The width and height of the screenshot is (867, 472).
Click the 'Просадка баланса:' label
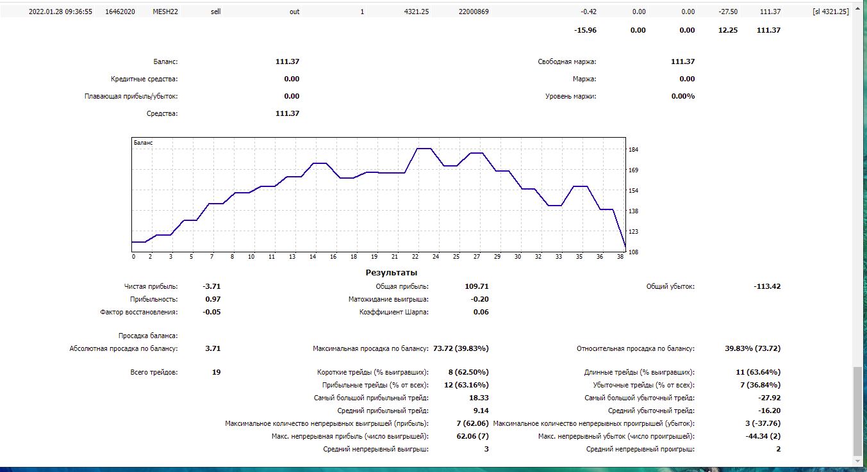coord(148,336)
